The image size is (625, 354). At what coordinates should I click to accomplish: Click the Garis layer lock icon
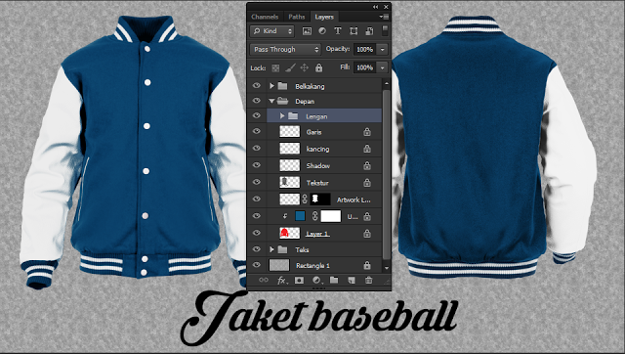tap(367, 132)
